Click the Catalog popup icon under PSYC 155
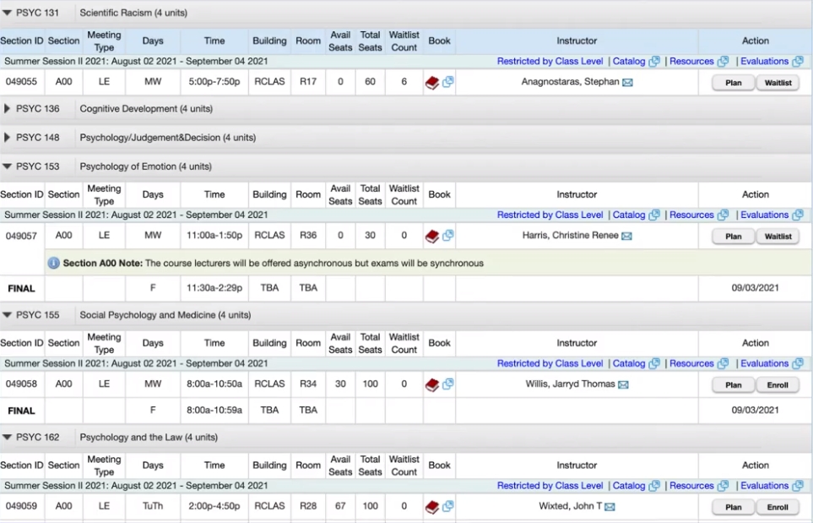 [654, 363]
